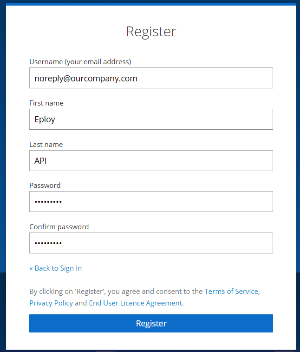Click the 'First name' field label
The height and width of the screenshot is (352, 300).
coord(46,103)
